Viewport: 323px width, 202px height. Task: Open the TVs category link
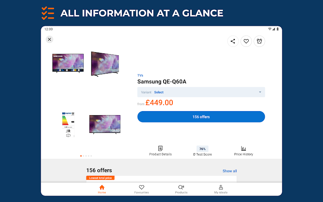[140, 75]
